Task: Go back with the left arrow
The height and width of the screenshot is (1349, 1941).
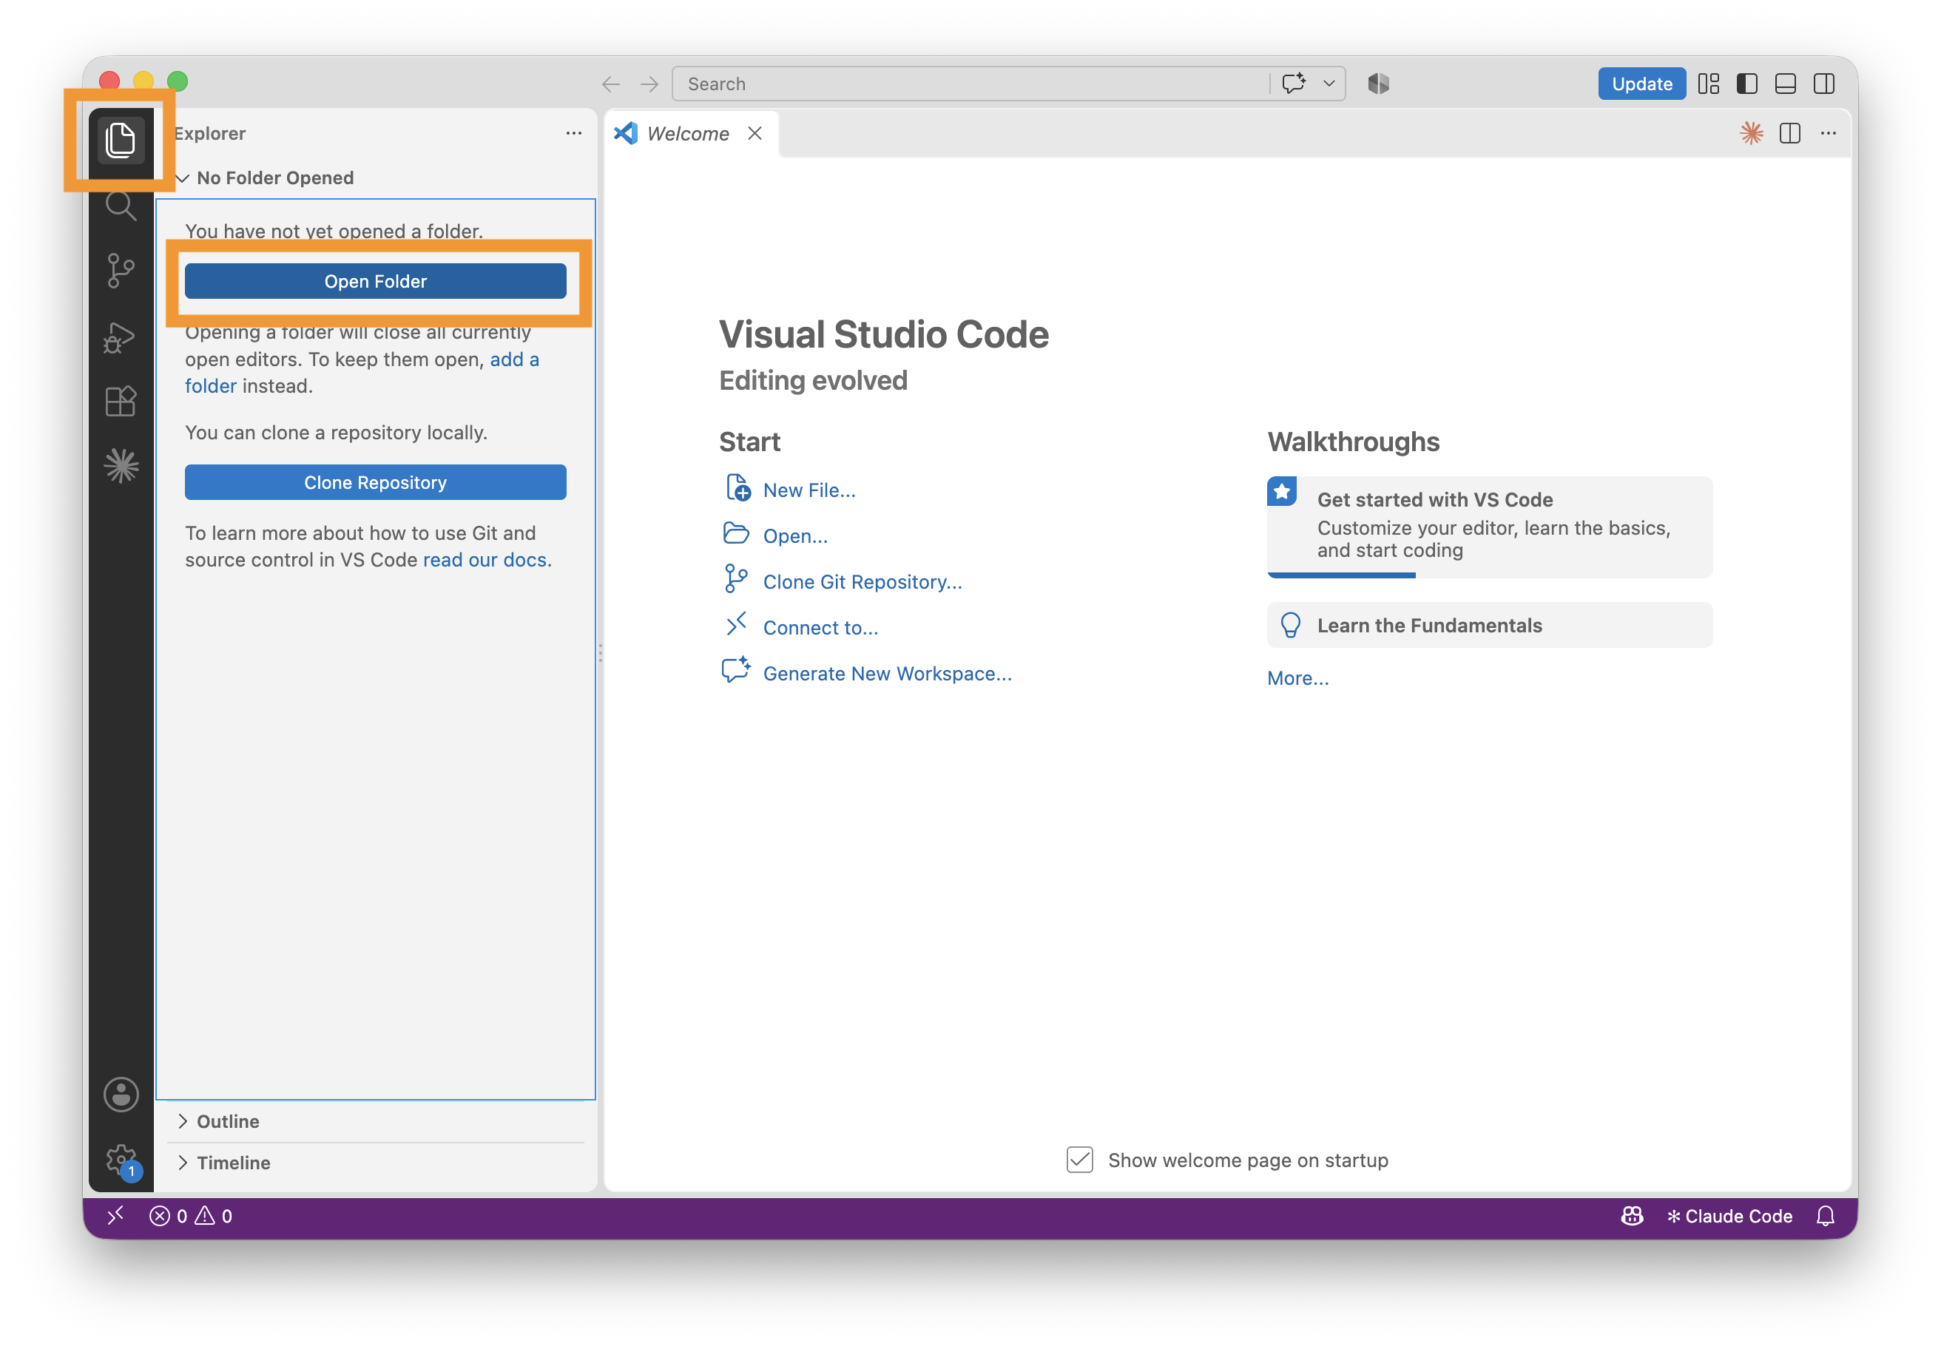Action: (x=611, y=84)
